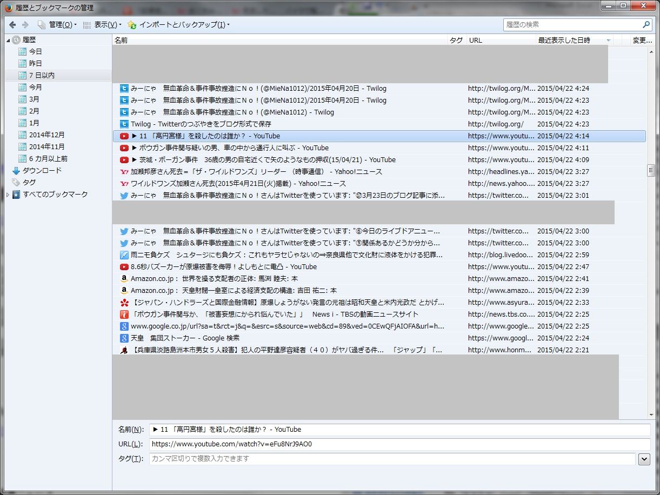Screen dimensions: 660x495
Task: Click the star icon beside すべてのブックマーク
Action: 16,195
